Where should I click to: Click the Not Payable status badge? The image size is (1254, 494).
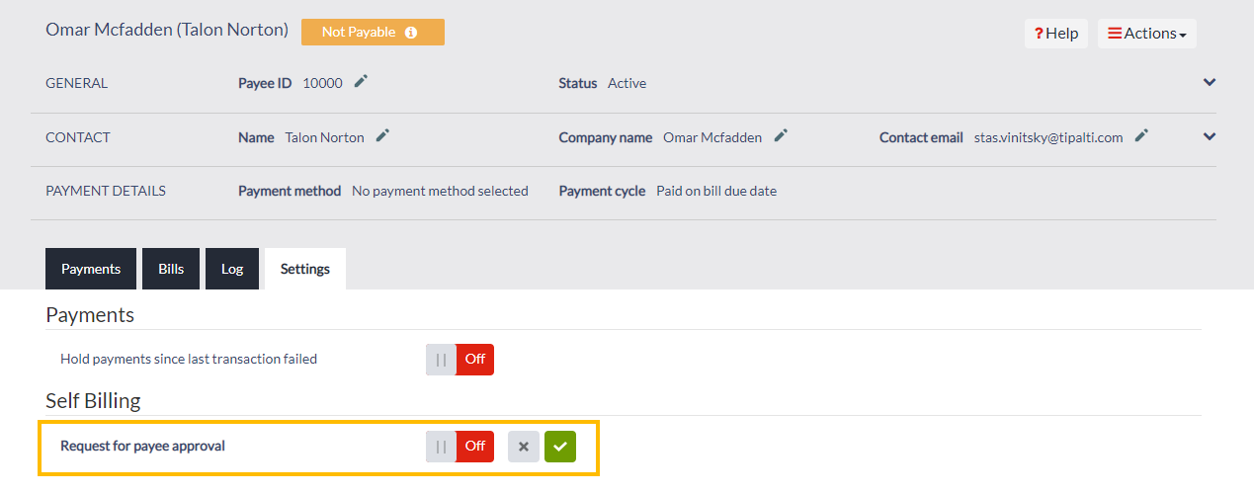[x=373, y=33]
